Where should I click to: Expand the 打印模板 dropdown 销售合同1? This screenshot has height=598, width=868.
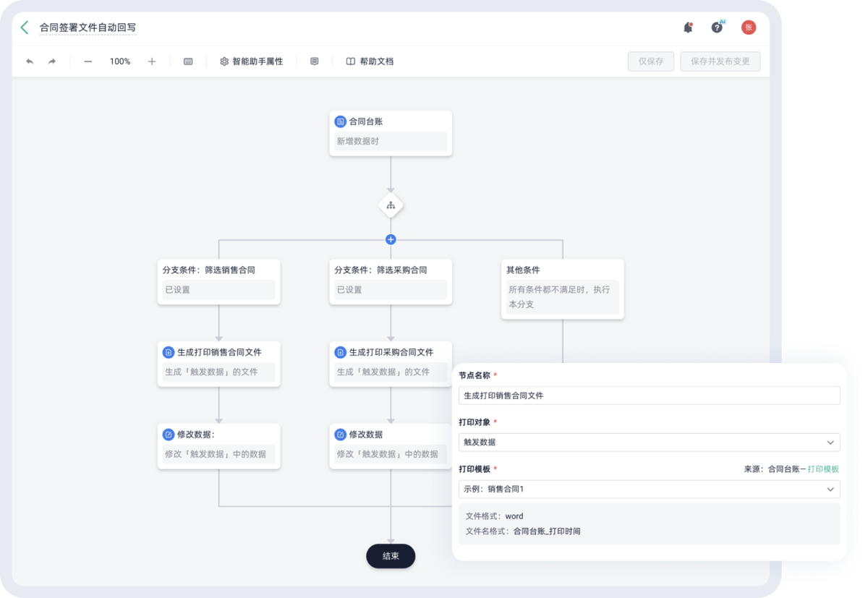click(650, 489)
